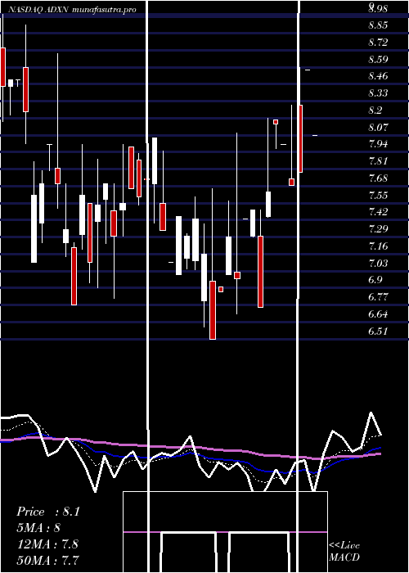Click the 6.9 price axis label
The image size is (409, 573).
375,280
